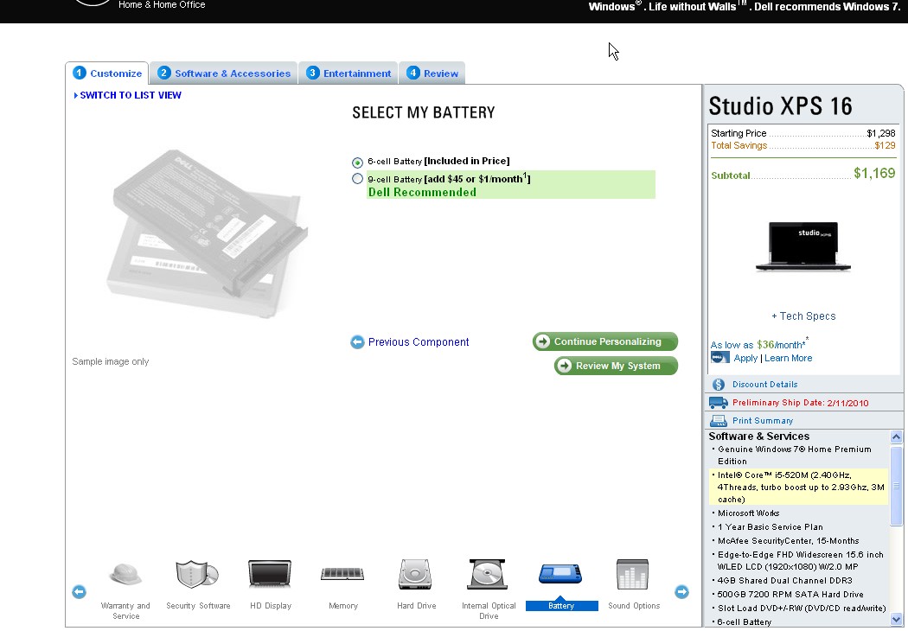908x631 pixels.
Task: Open the Discount Details link
Action: (764, 385)
